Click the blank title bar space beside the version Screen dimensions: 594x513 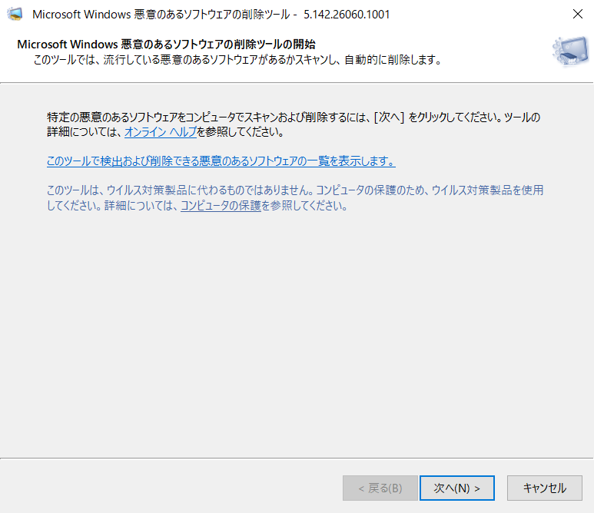coord(477,15)
